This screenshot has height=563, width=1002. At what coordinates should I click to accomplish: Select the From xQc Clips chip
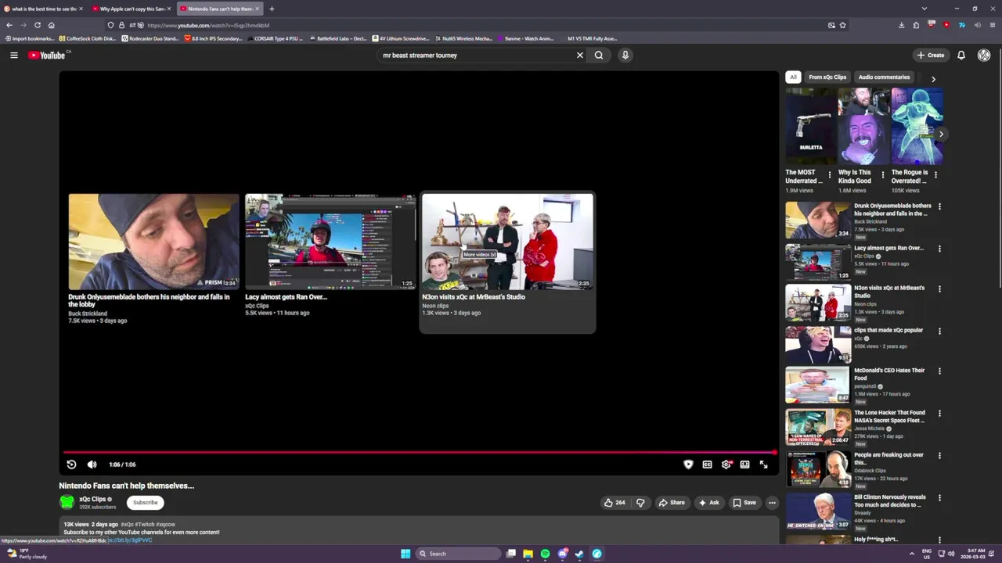[x=827, y=77]
